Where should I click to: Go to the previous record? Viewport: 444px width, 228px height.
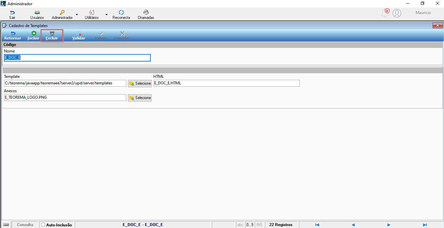click(x=353, y=225)
